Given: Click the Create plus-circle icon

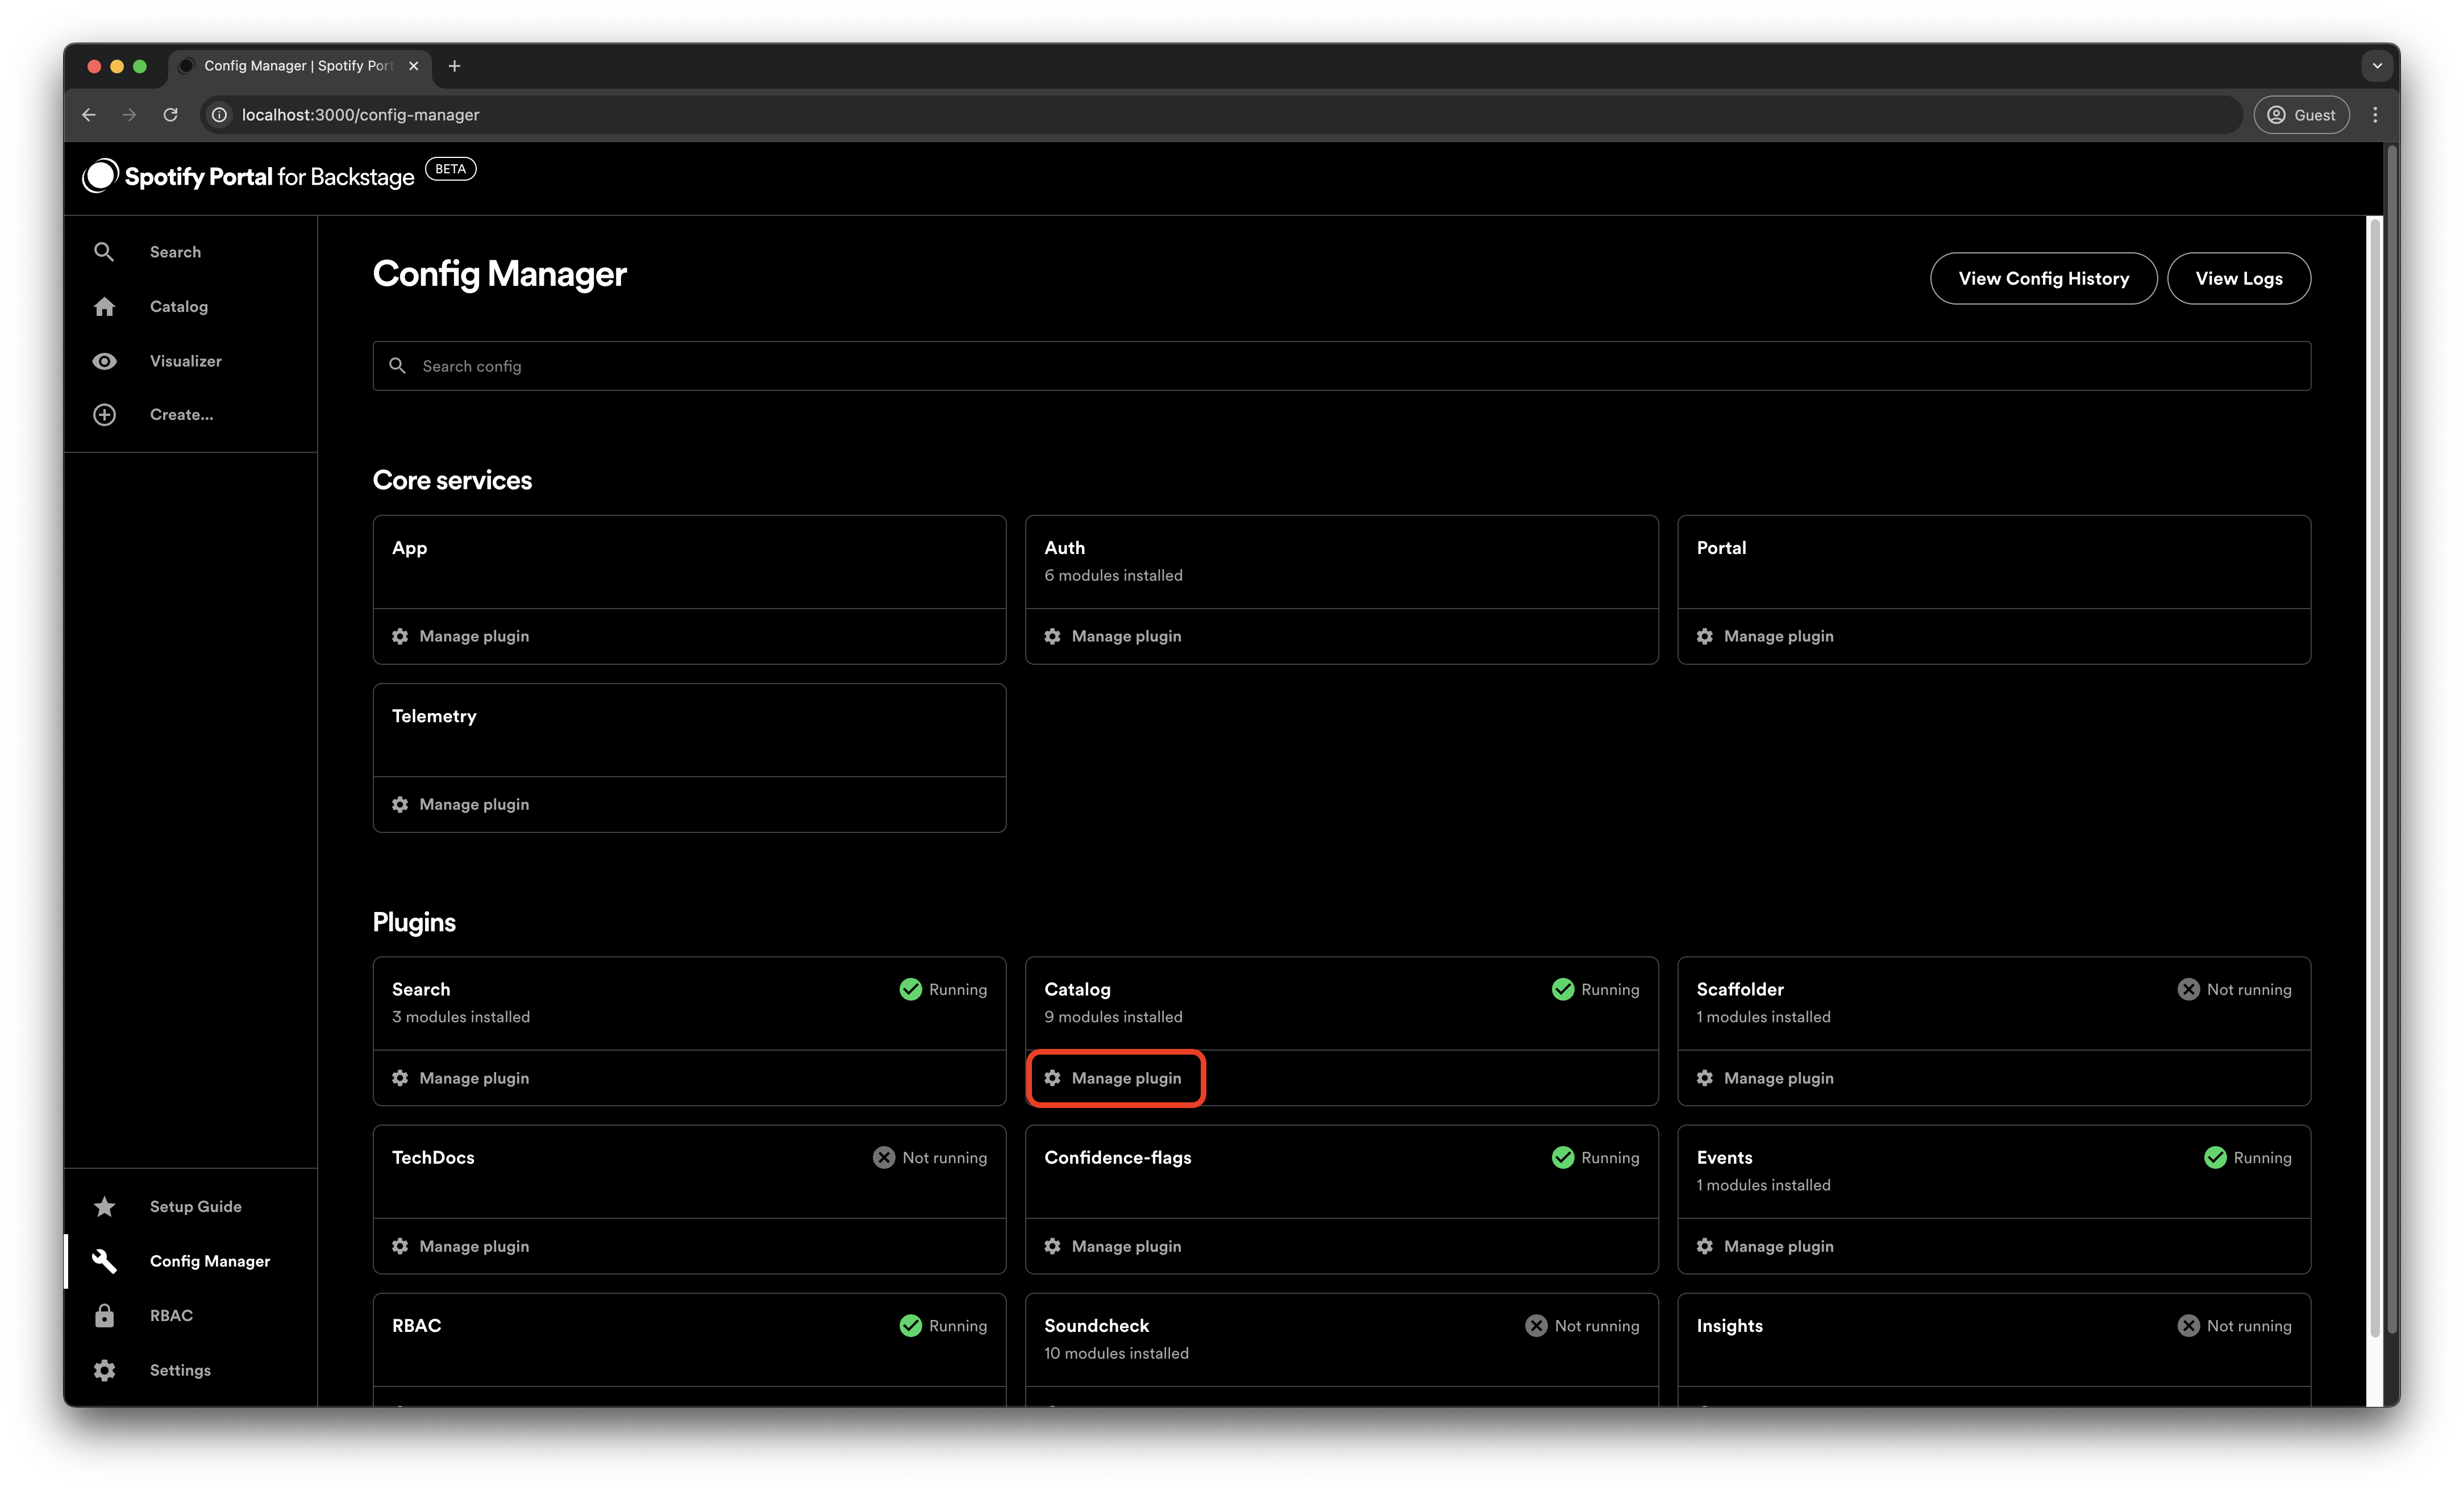Looking at the screenshot, I should [104, 414].
